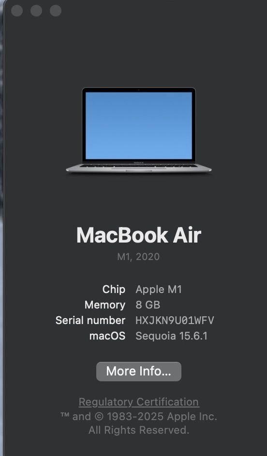Click the M1, 2020 model subtitle

(x=138, y=257)
